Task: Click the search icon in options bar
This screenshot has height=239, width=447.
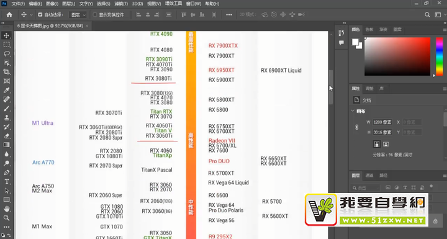Action: (x=427, y=14)
